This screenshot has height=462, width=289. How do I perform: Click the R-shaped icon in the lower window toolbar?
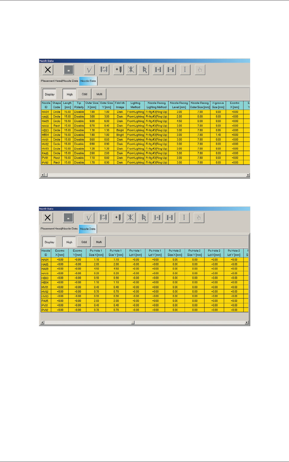[x=143, y=218]
